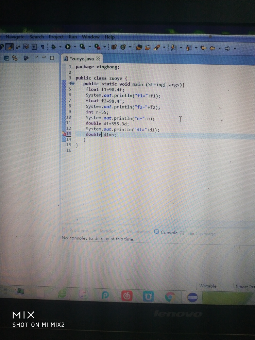Viewport: 255px width, 340px height.
Task: Click the Next Annotation icon
Action: (x=174, y=48)
